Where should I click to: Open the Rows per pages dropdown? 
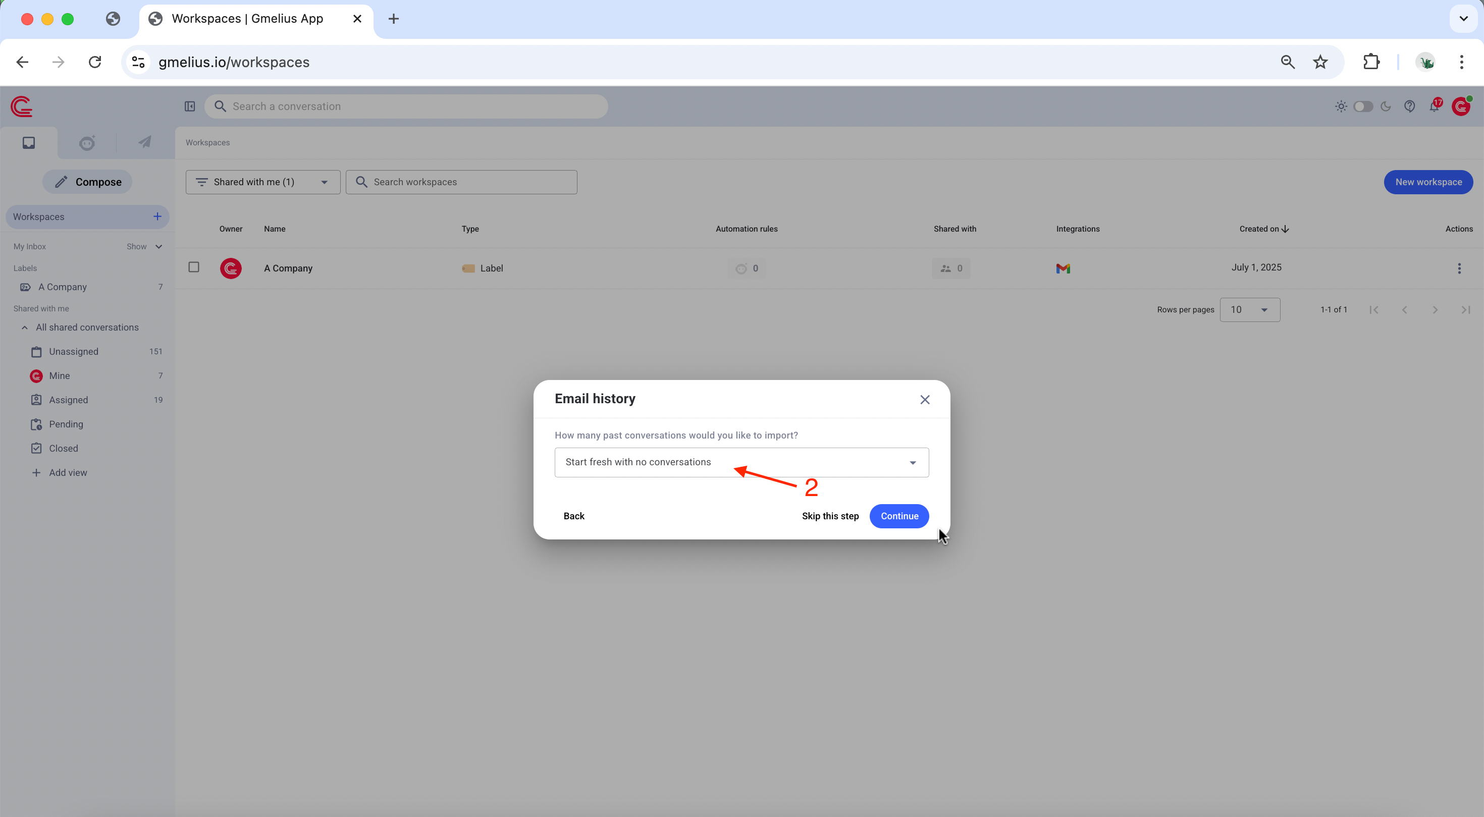coord(1249,310)
